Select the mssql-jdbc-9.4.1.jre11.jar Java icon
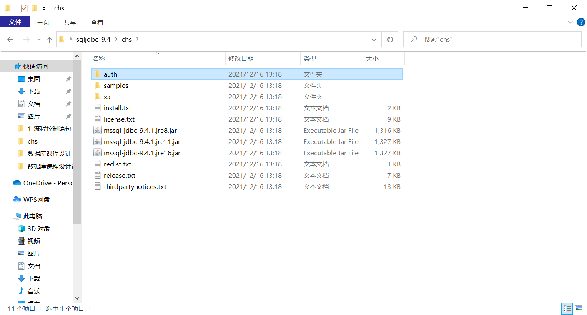Viewport: 587px width, 315px height. pos(98,141)
